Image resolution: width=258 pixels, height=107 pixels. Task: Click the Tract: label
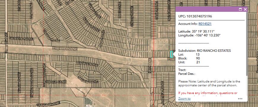(x=182, y=70)
